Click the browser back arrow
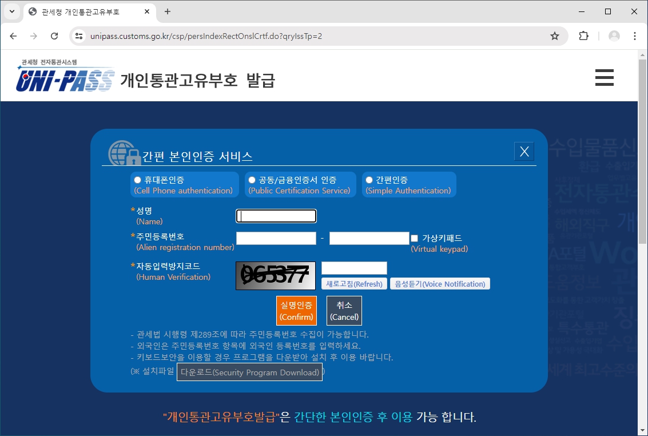Image resolution: width=648 pixels, height=436 pixels. click(x=13, y=35)
